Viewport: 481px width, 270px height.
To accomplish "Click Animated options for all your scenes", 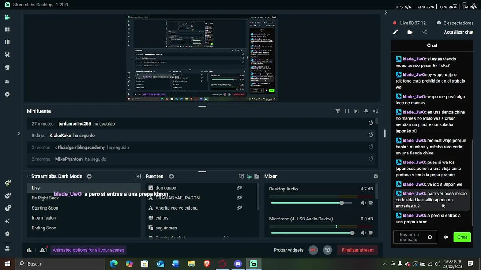I will click(x=88, y=250).
